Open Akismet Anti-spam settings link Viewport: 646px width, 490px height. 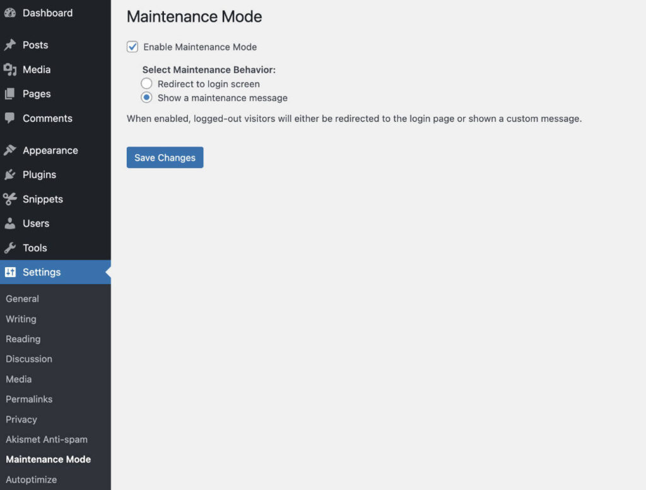pyautogui.click(x=47, y=439)
